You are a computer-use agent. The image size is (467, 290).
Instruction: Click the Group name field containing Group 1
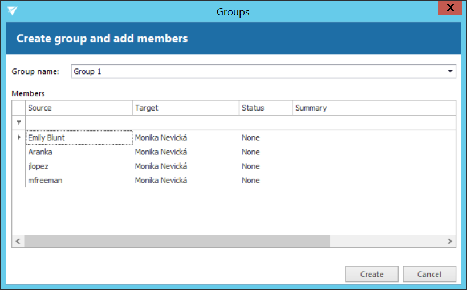(257, 71)
